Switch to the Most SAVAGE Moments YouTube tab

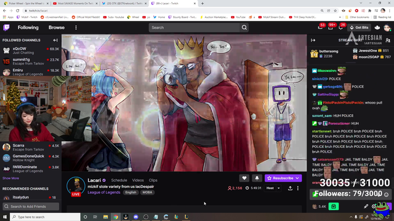pyautogui.click(x=74, y=4)
